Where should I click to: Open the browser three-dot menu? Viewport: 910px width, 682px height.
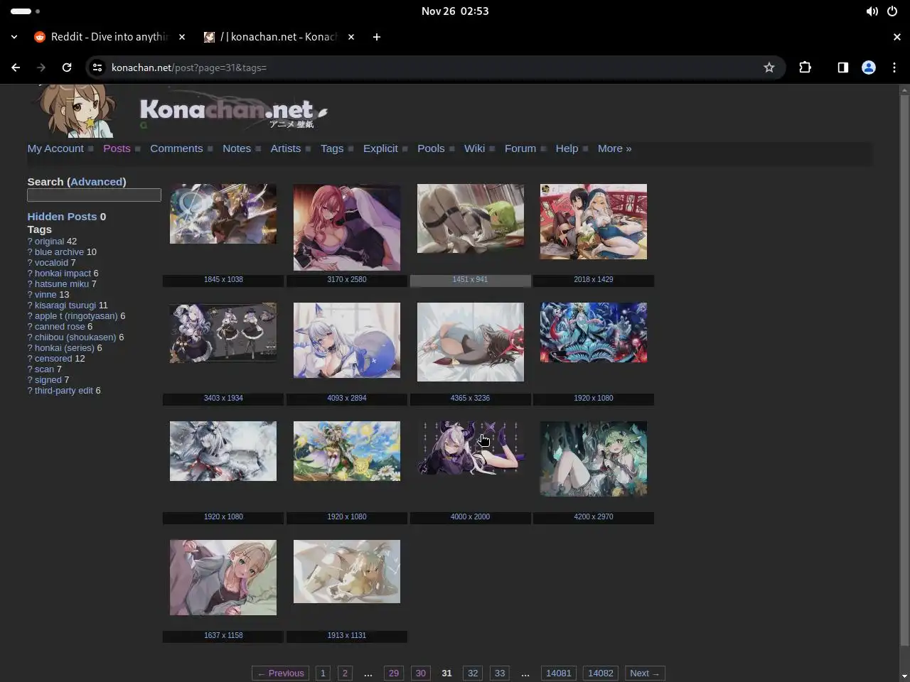tap(894, 67)
